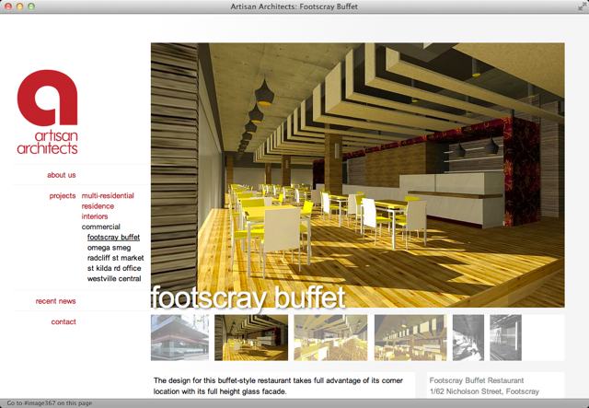The width and height of the screenshot is (589, 408).
Task: Open the recent news page
Action: tap(56, 301)
